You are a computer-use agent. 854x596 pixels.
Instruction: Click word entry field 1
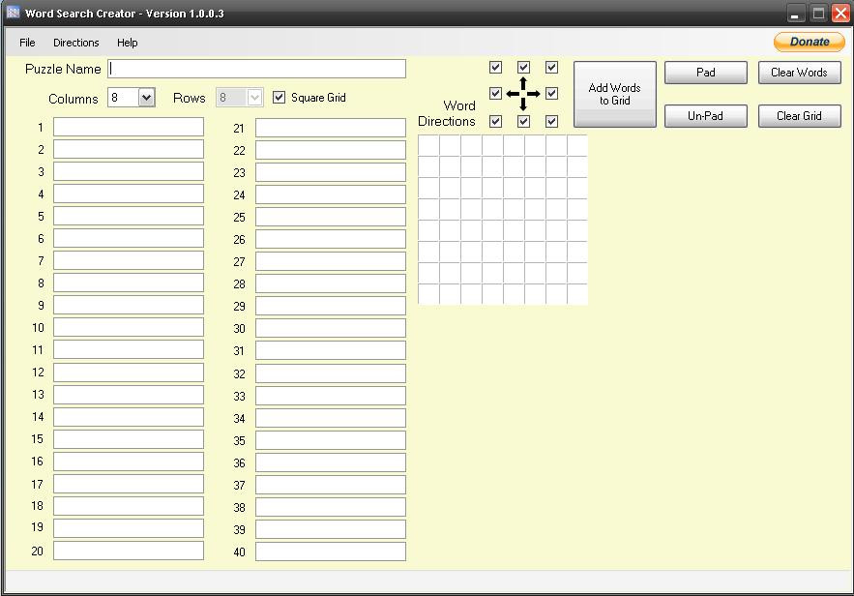pyautogui.click(x=129, y=127)
